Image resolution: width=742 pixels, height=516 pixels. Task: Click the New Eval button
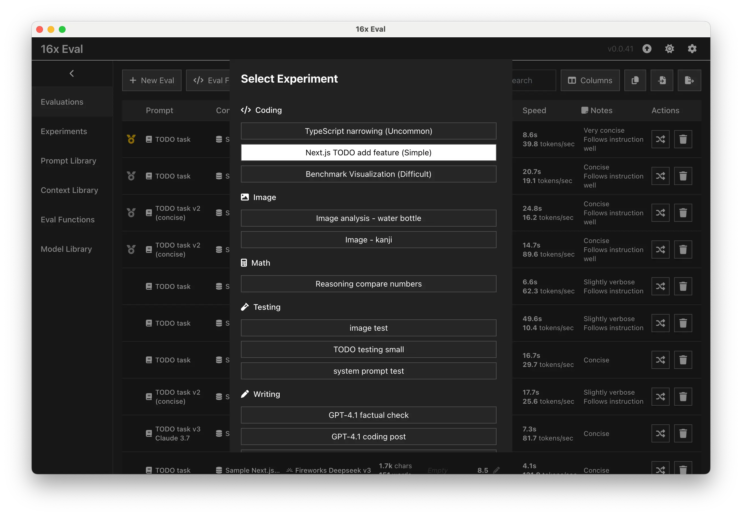pos(152,80)
